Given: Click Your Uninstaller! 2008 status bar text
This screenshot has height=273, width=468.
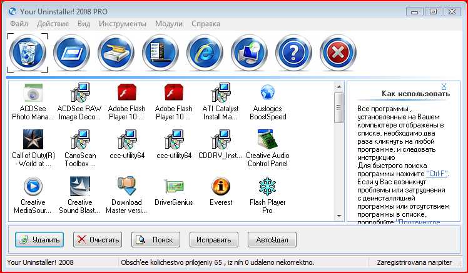Looking at the screenshot, I should (x=40, y=262).
